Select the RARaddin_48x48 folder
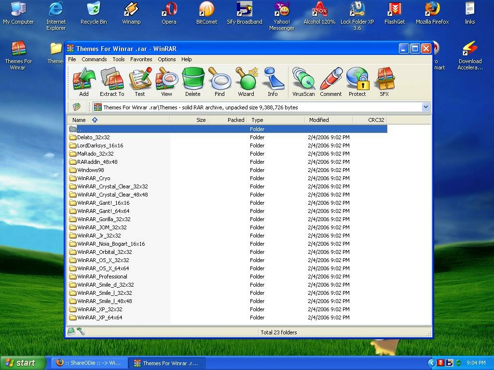494x370 pixels. pyautogui.click(x=228, y=162)
